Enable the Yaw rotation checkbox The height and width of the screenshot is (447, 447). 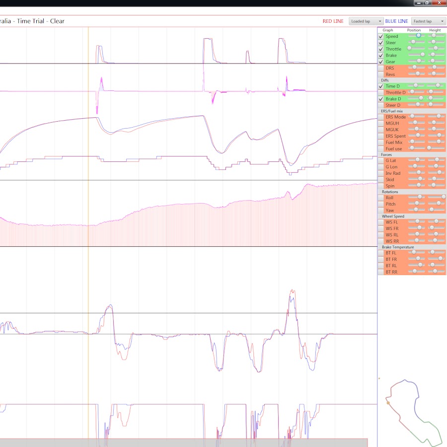[x=381, y=211]
